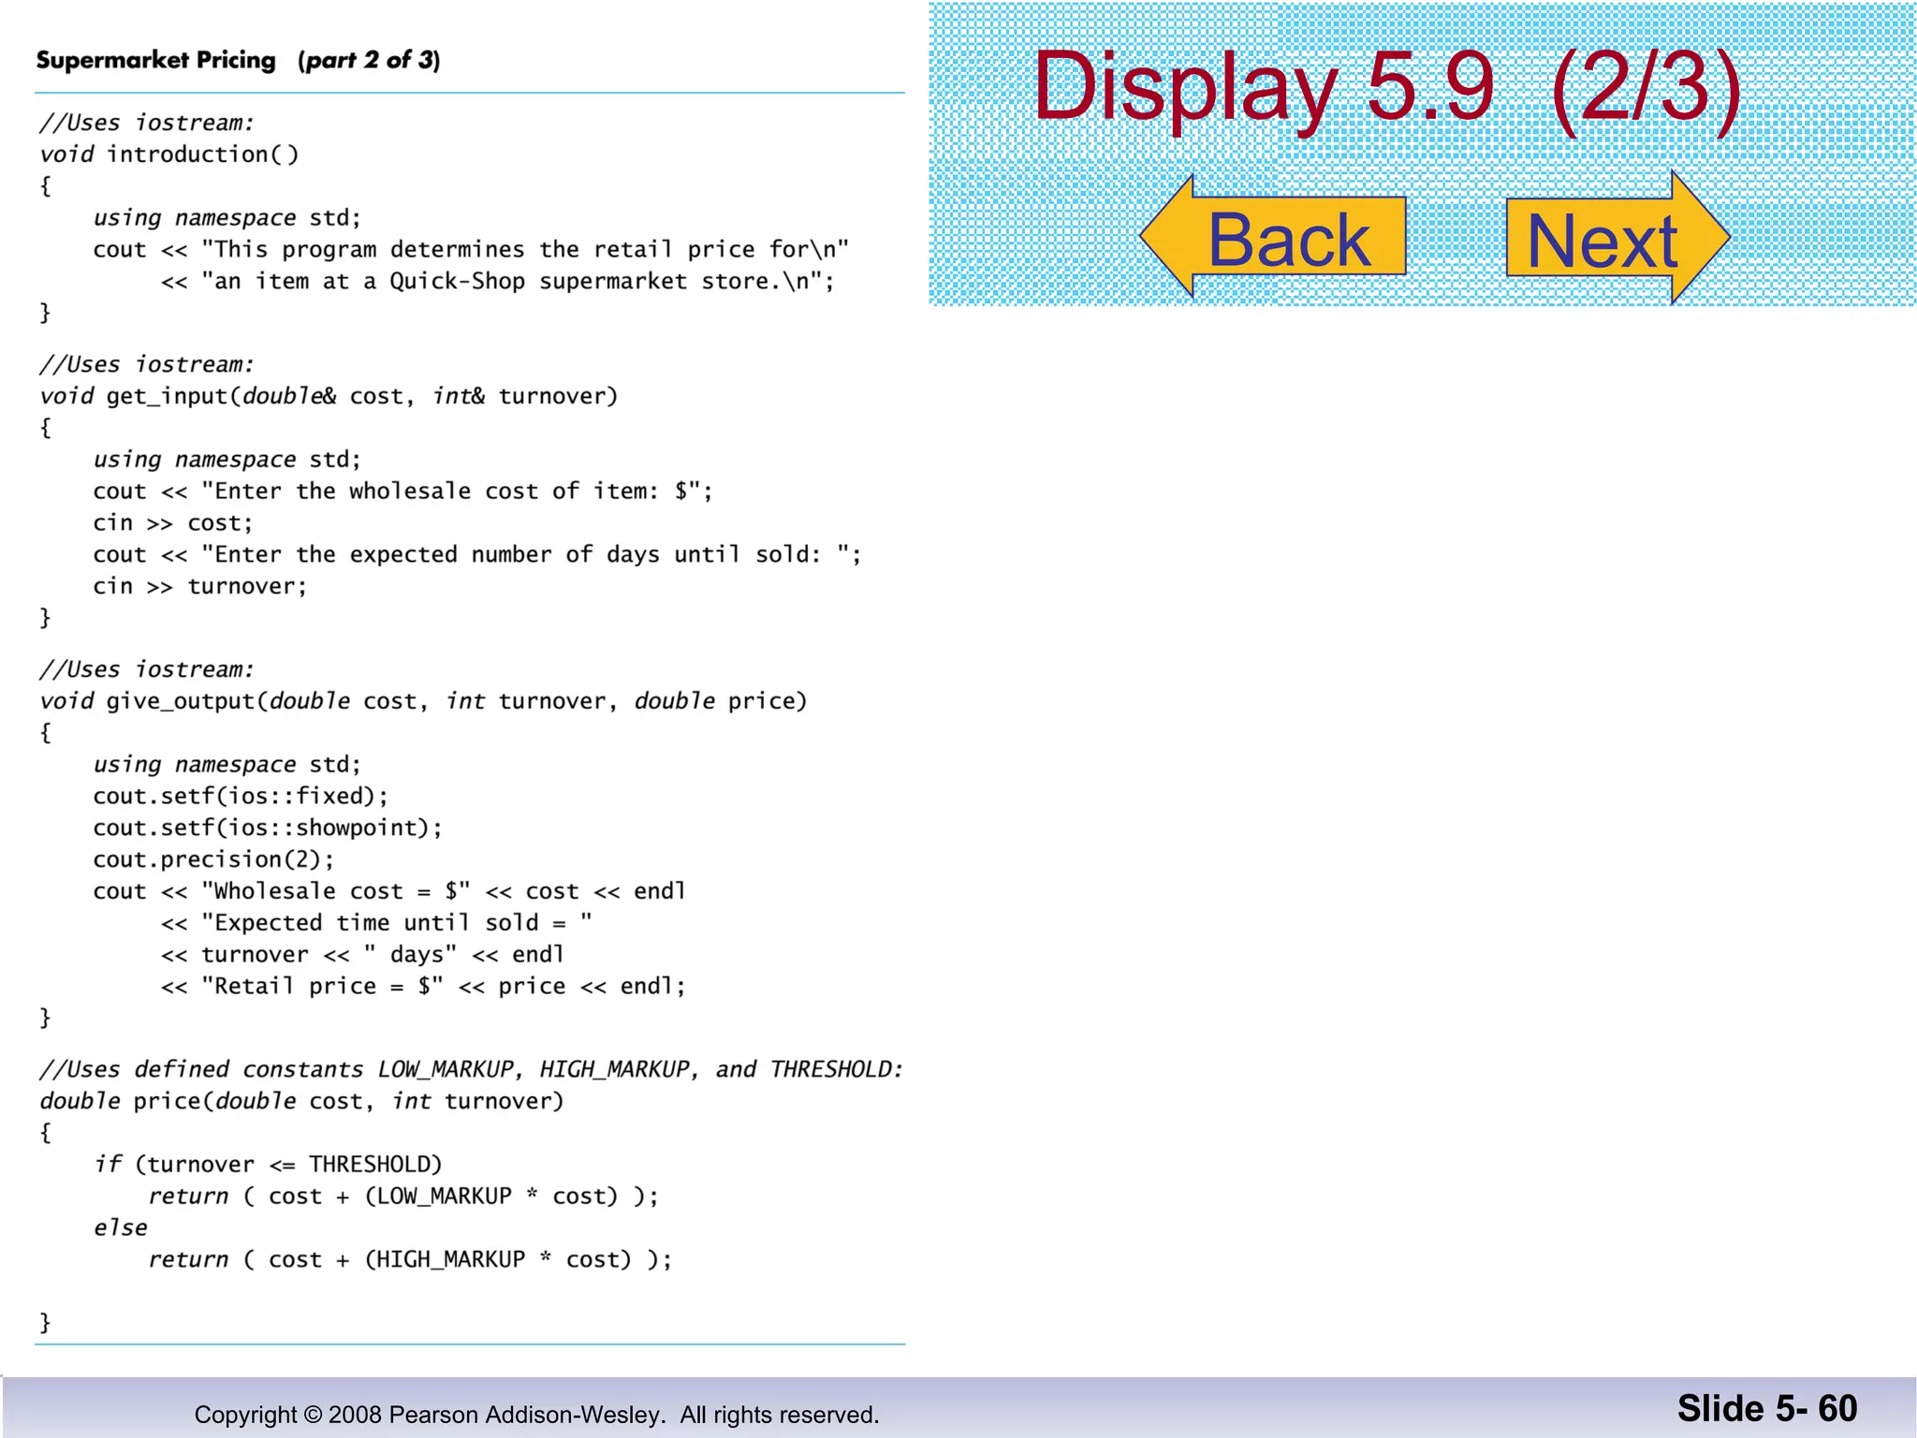The height and width of the screenshot is (1438, 1917).
Task: Click the copyright notice in the footer
Action: point(536,1415)
